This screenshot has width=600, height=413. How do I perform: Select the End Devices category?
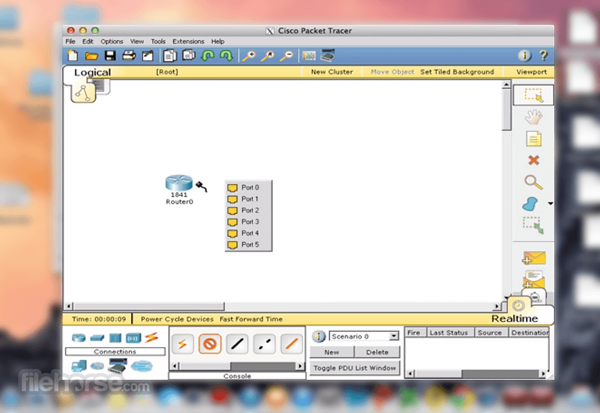(79, 366)
